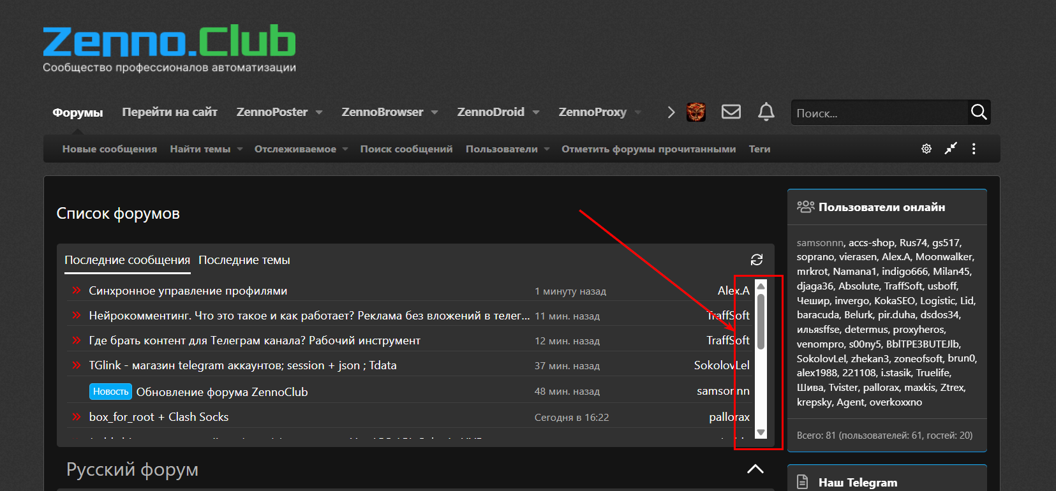
Task: Collapse the Русский форум section
Action: click(x=755, y=469)
